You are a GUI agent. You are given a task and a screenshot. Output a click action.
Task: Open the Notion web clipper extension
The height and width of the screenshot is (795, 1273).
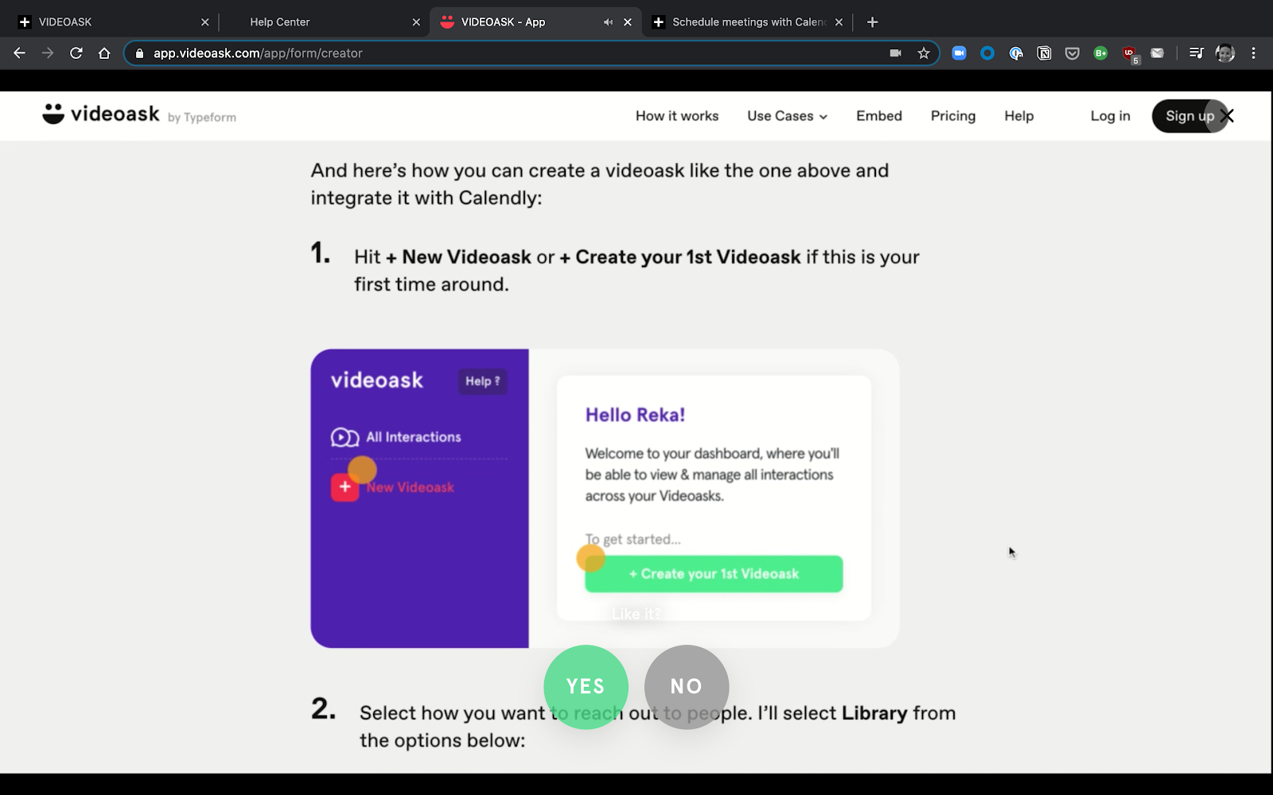pyautogui.click(x=1044, y=53)
